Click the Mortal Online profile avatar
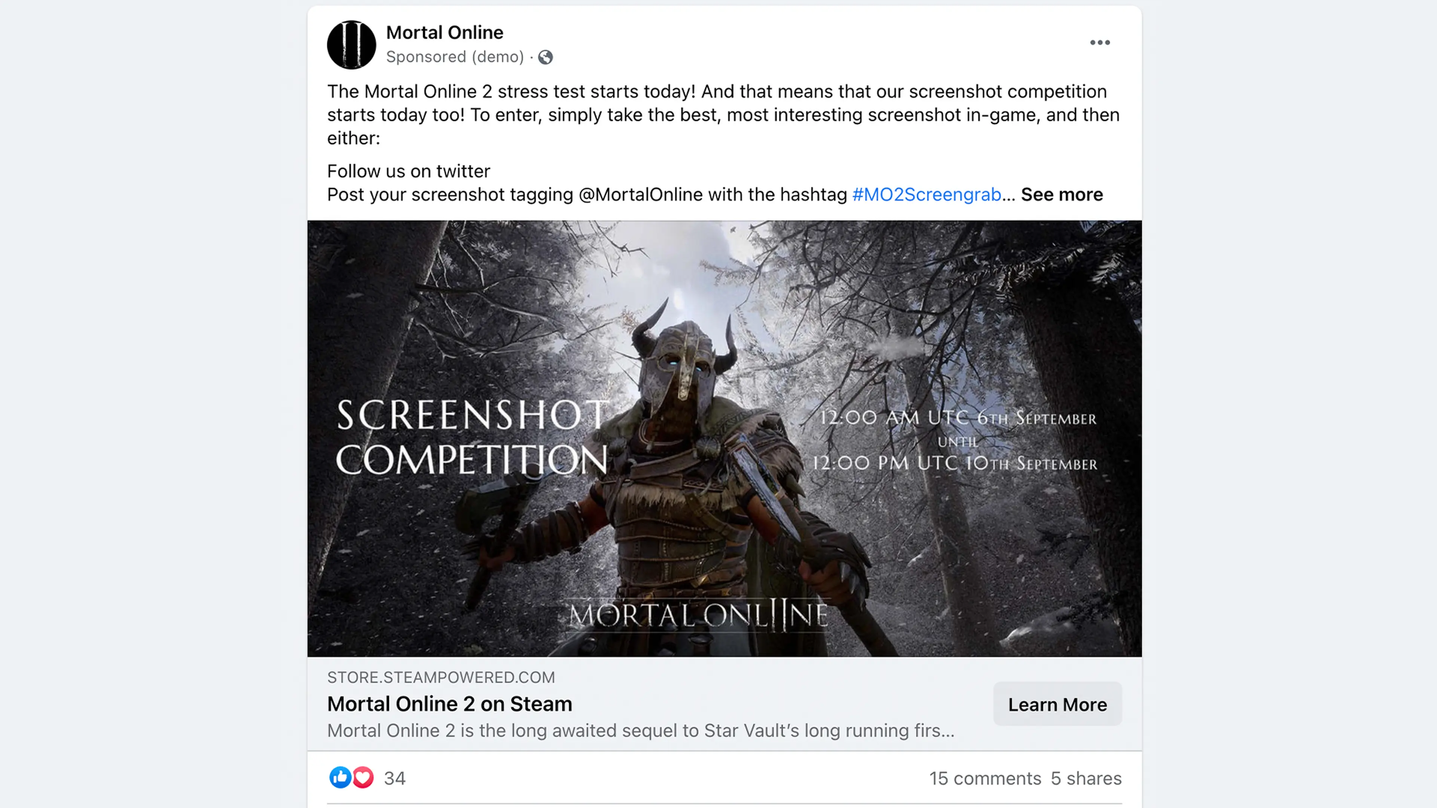Screen dimensions: 1437x808 tap(351, 45)
